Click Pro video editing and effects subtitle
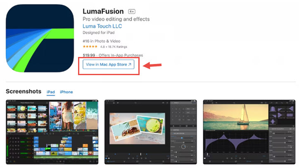Image resolution: width=299 pixels, height=168 pixels. pos(116,19)
